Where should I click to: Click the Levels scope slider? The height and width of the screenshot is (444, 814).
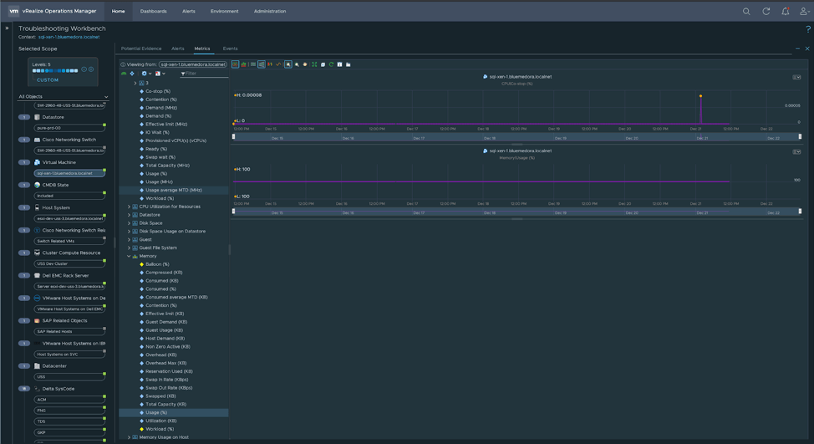coord(55,70)
